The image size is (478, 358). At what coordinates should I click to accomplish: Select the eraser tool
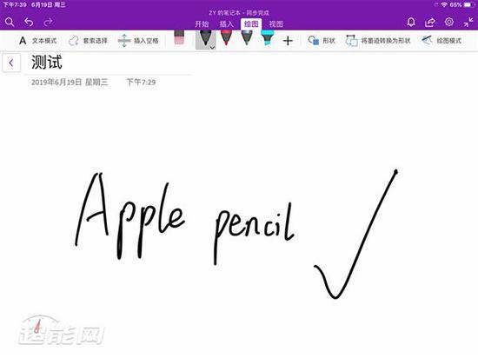click(179, 37)
